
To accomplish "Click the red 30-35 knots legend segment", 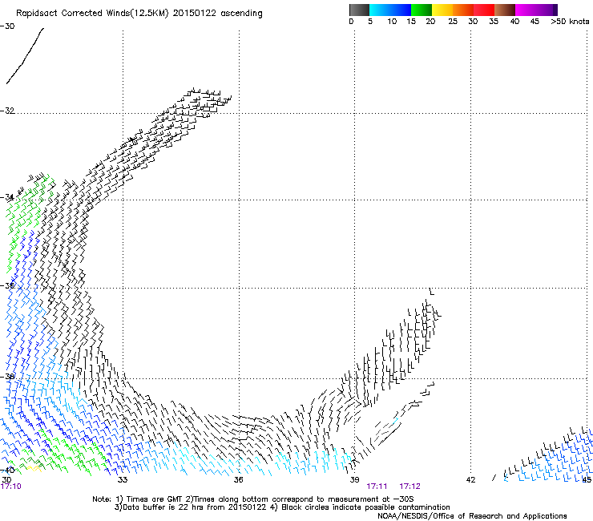I will coord(484,10).
